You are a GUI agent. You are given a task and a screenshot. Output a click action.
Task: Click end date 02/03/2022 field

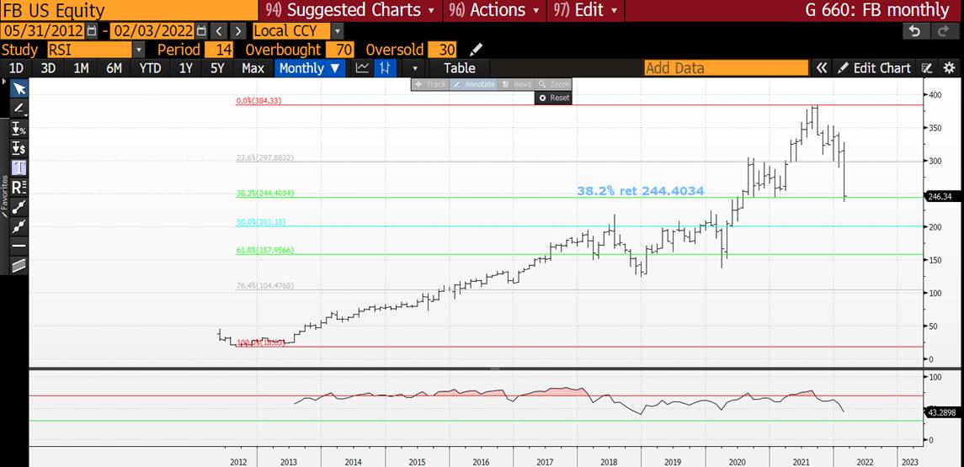[x=152, y=31]
